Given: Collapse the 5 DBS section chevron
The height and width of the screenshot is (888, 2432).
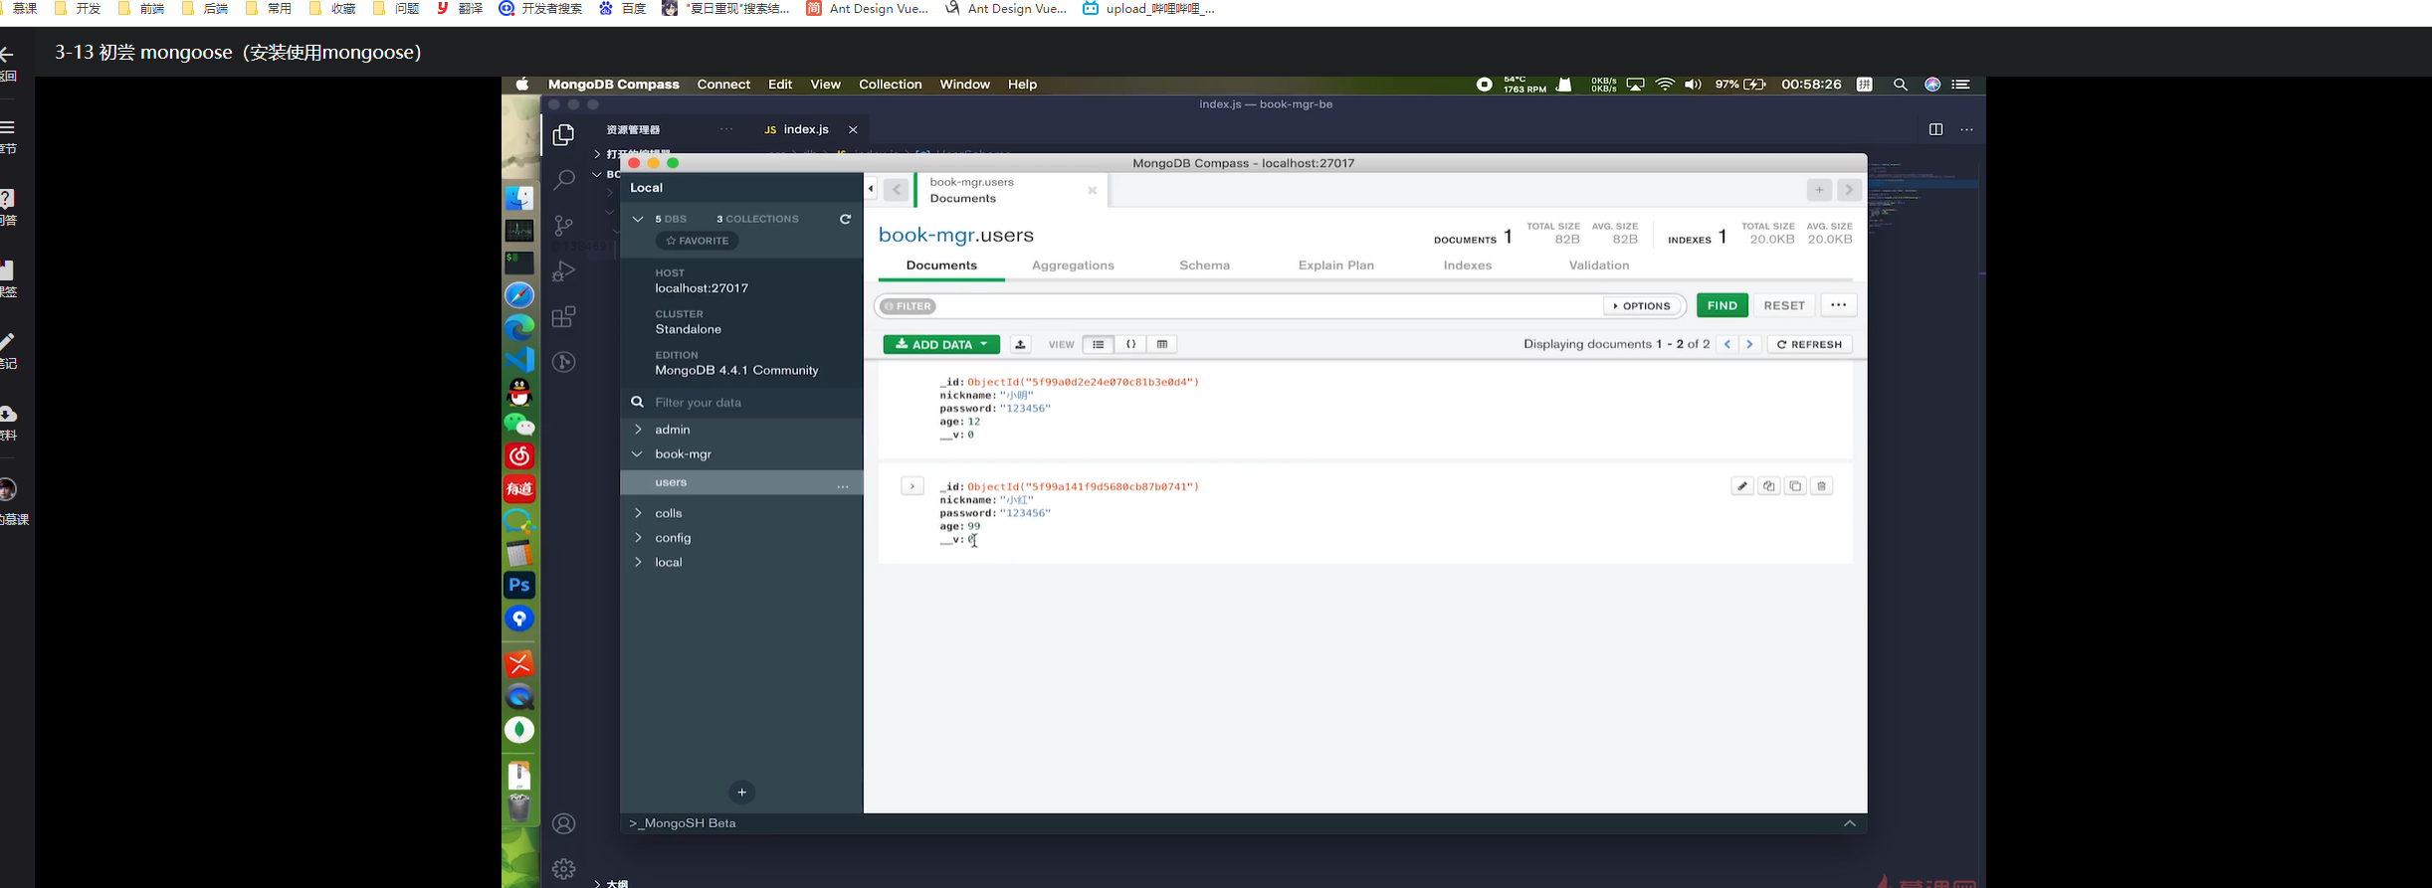Looking at the screenshot, I should 638,219.
